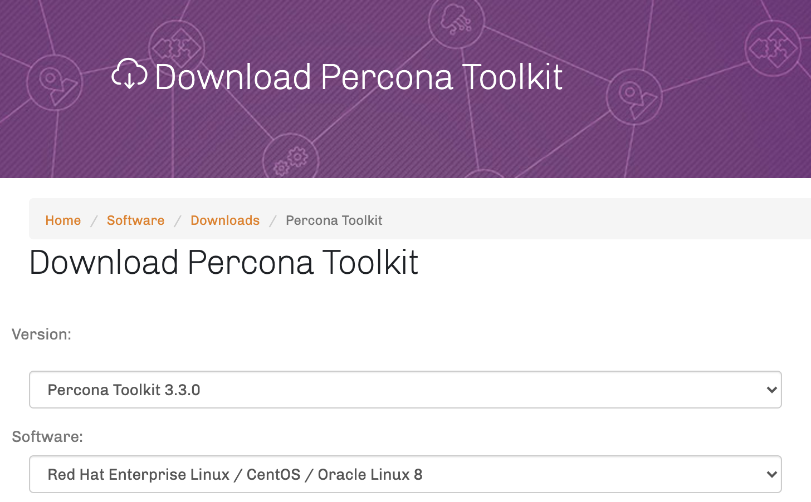
Task: Click the map pin icon on the banner's left side
Action: pos(55,83)
